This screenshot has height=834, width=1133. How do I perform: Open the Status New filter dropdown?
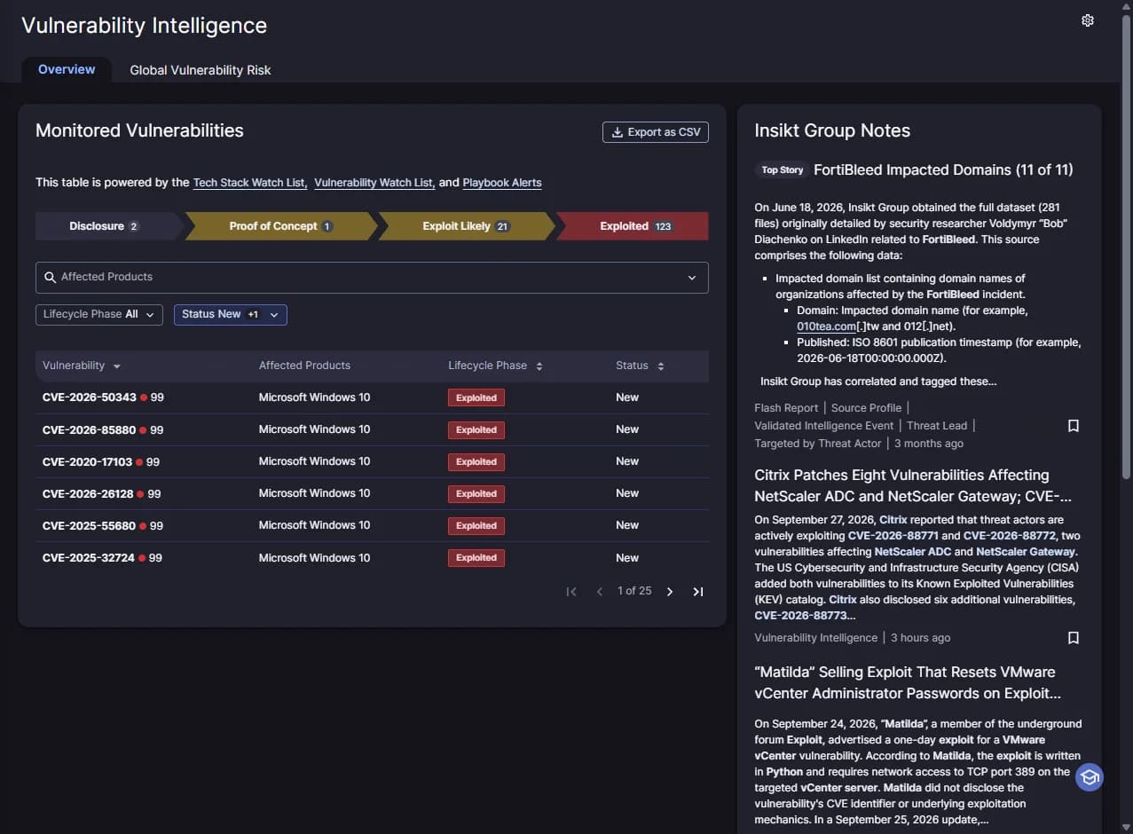click(231, 314)
